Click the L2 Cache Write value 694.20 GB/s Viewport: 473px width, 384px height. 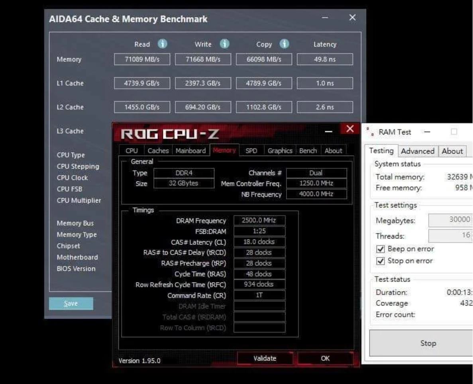click(203, 107)
